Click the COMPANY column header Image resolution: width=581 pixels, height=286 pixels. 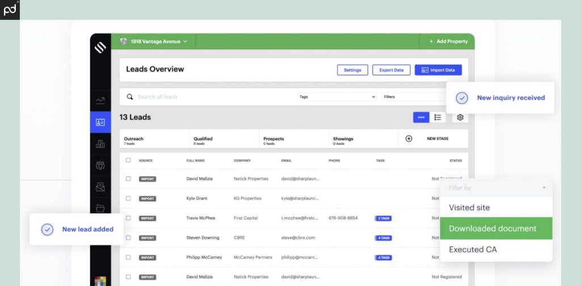tap(242, 161)
